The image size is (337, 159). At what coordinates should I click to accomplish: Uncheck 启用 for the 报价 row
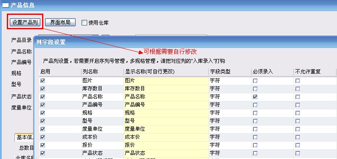point(42,145)
